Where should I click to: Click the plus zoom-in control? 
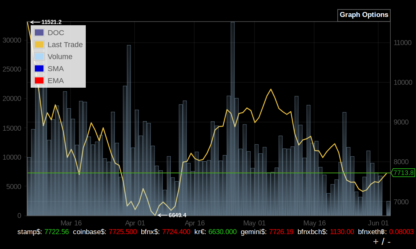(376, 242)
